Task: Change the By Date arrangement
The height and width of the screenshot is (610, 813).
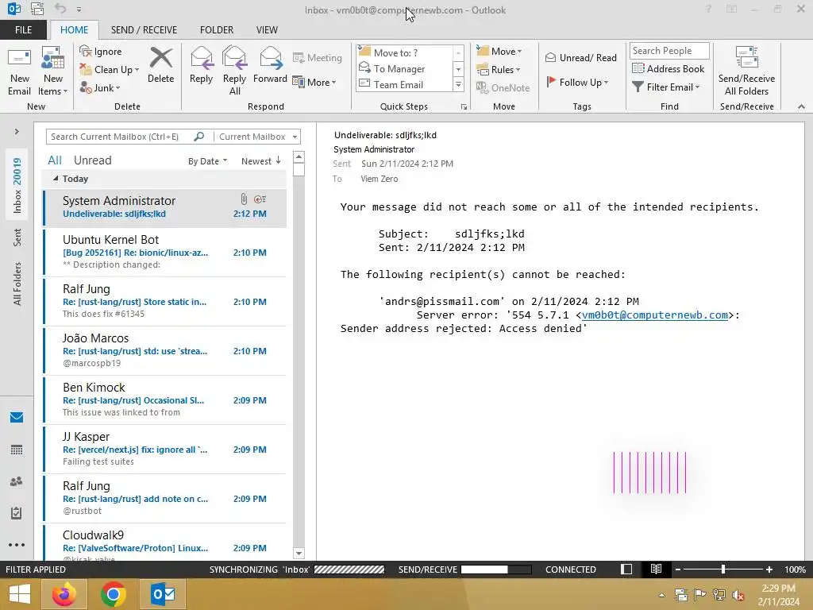Action: (x=207, y=160)
